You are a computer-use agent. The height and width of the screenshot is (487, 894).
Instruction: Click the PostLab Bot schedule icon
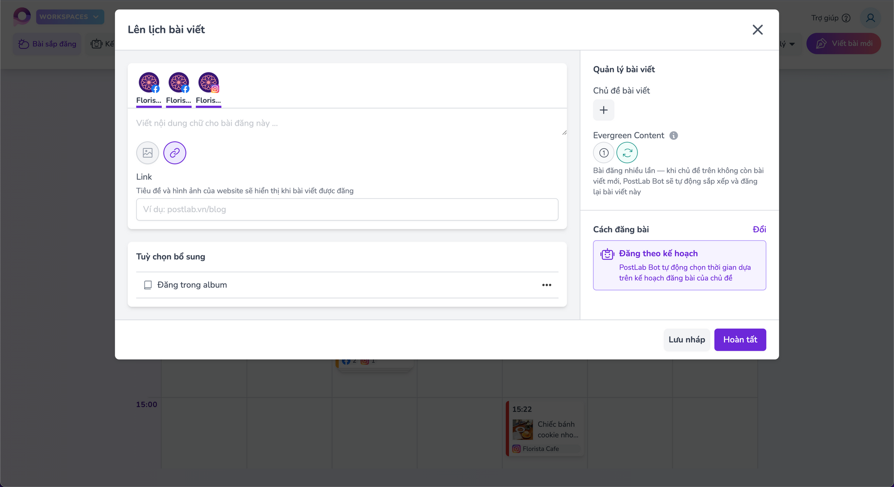click(607, 254)
